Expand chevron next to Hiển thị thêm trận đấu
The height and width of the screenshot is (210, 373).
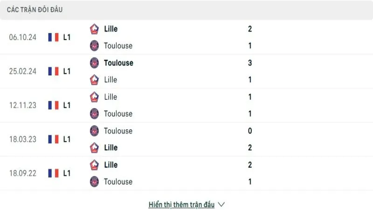(221, 204)
